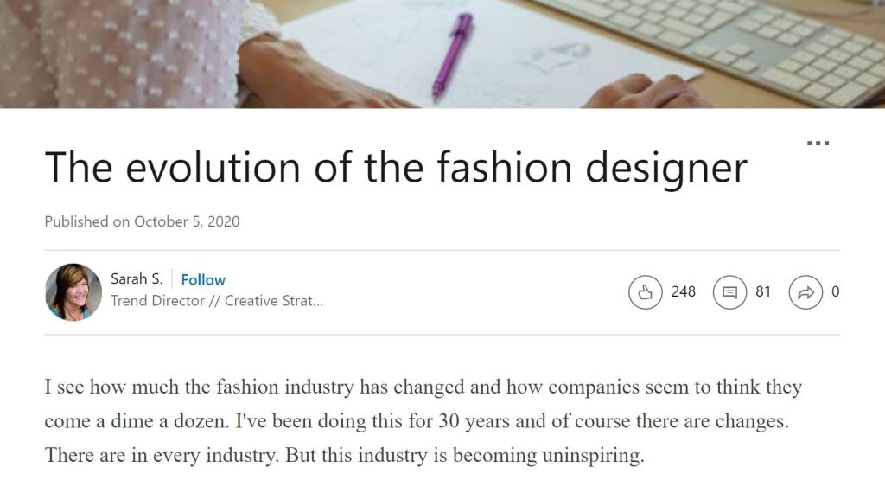Click the article title heading

coord(395,167)
